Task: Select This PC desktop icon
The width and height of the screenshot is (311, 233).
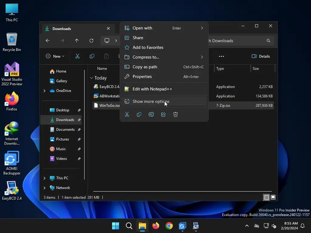Action: pyautogui.click(x=12, y=12)
